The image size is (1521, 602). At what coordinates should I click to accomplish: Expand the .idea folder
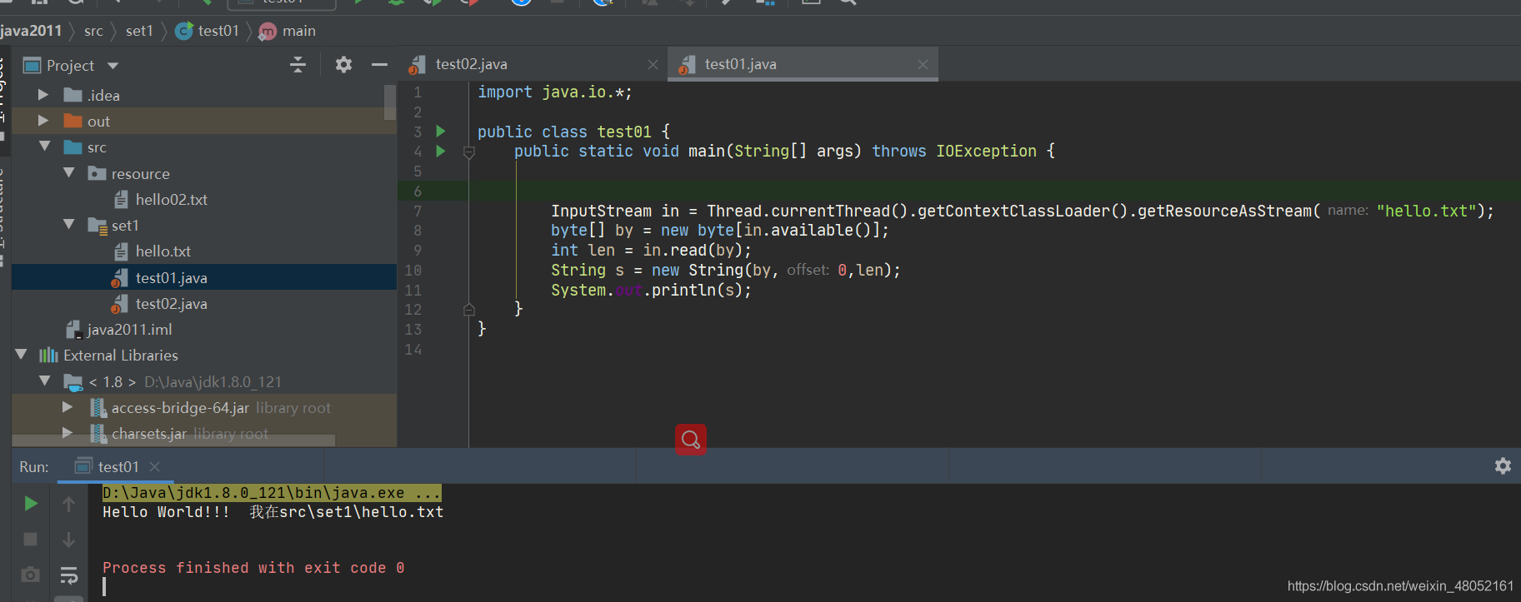point(43,95)
